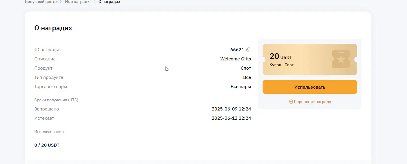Image resolution: width=407 pixels, height=164 pixels.
Task: Click the transfer arrow icon beside Перенести награду
Action: click(x=291, y=102)
